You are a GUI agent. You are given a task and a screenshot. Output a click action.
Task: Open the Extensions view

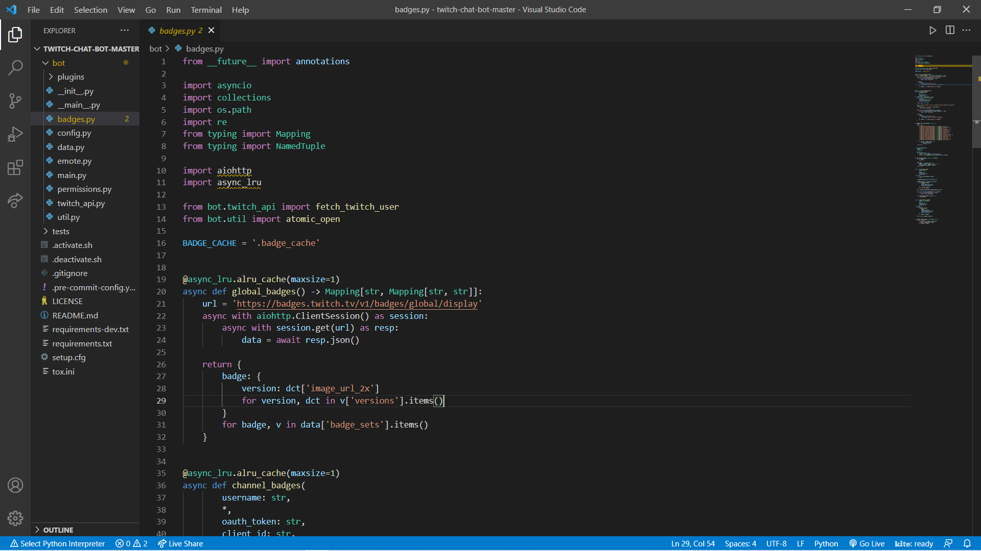15,167
